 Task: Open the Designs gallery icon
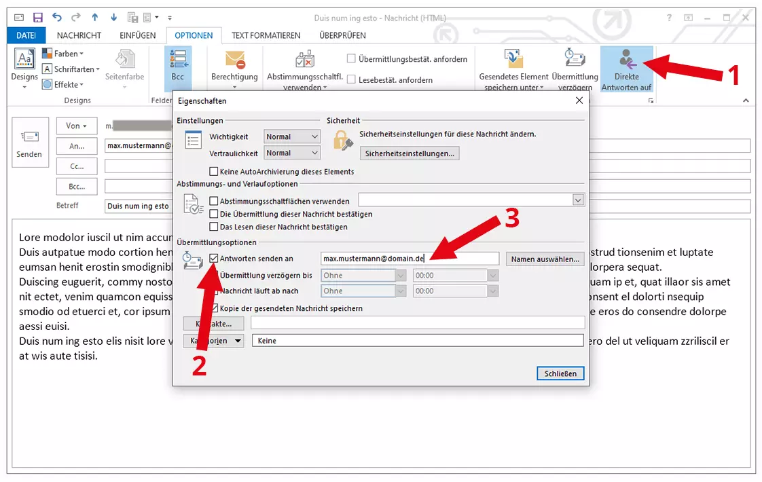coord(24,59)
